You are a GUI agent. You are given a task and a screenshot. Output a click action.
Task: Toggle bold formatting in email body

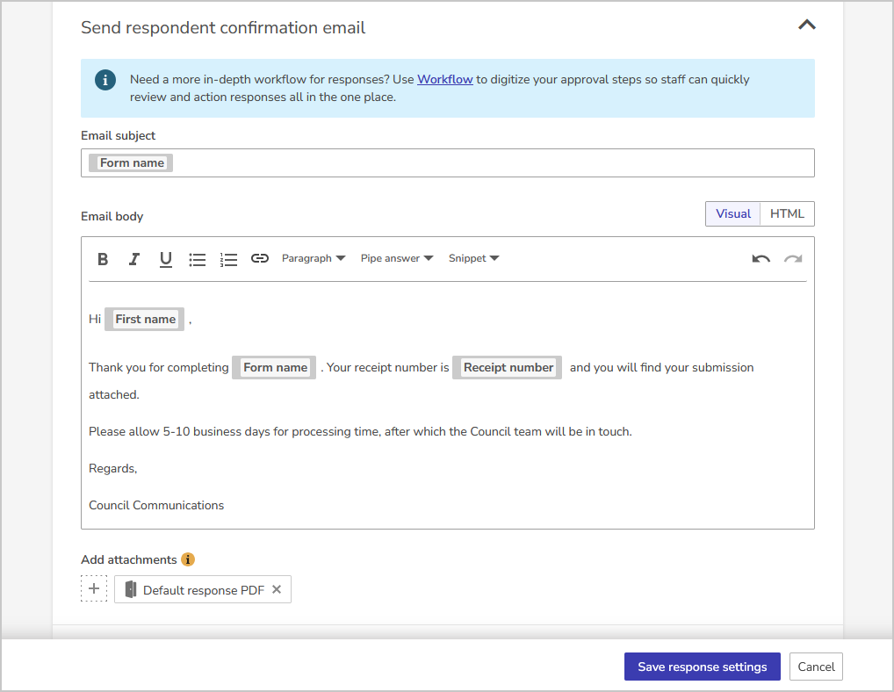pos(103,259)
